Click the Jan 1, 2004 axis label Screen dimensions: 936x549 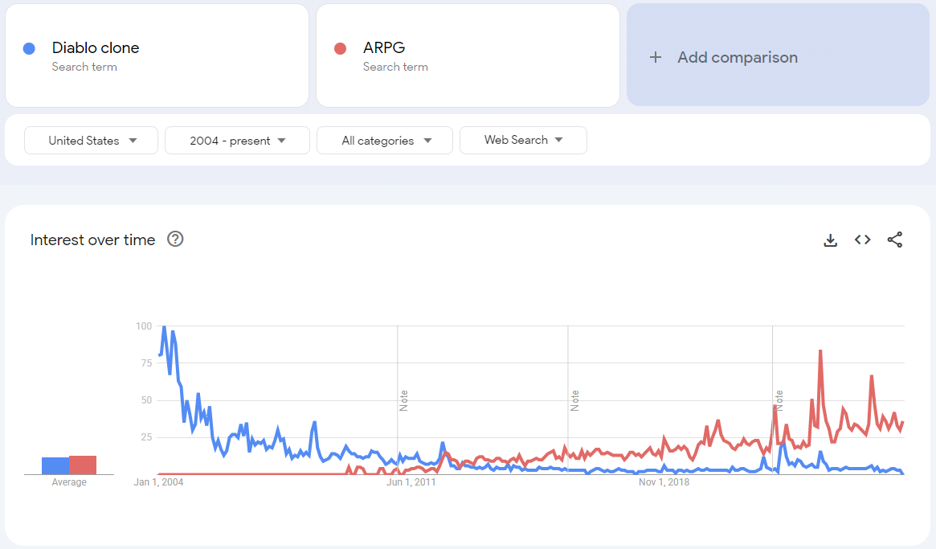tap(159, 482)
